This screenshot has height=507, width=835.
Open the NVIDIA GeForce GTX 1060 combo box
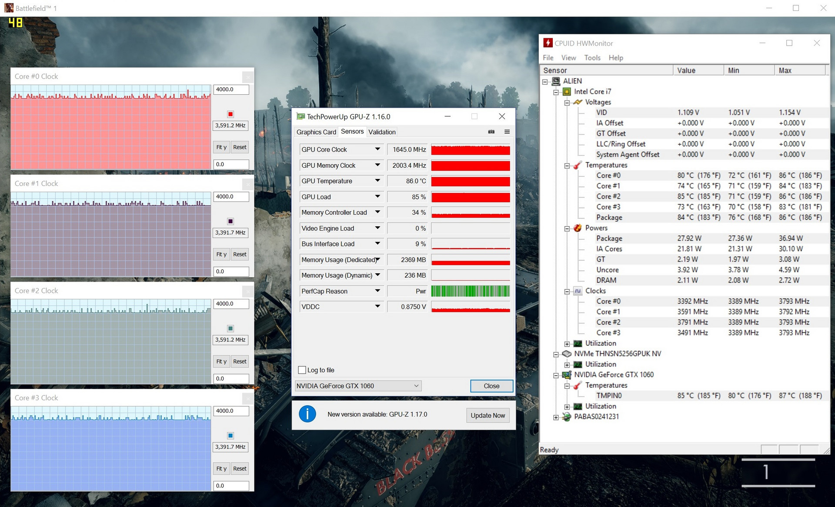(358, 386)
